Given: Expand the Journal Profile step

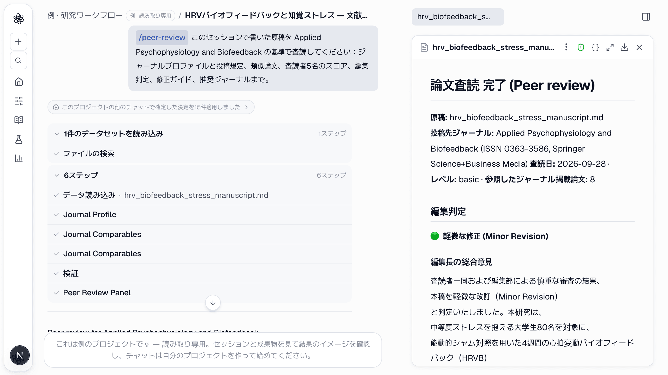Looking at the screenshot, I should (x=200, y=215).
